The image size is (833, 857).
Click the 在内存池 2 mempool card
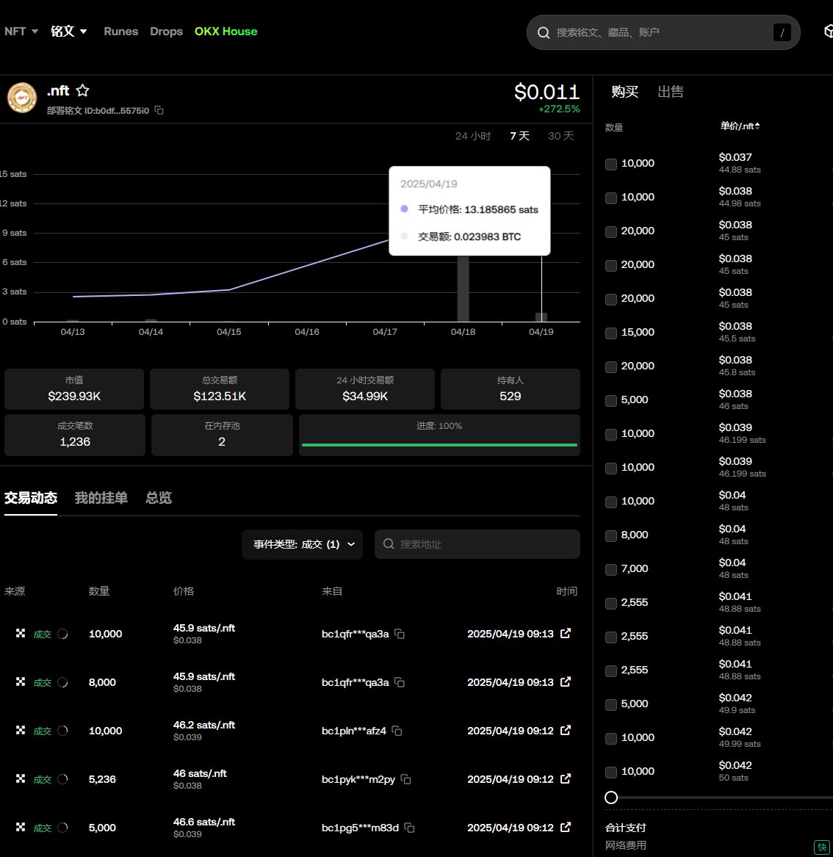click(x=222, y=435)
